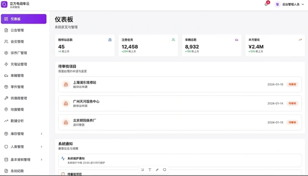The image size is (308, 176).
Task: Click the 待审核 badge for 2024-01-13
Action: pyautogui.click(x=292, y=123)
